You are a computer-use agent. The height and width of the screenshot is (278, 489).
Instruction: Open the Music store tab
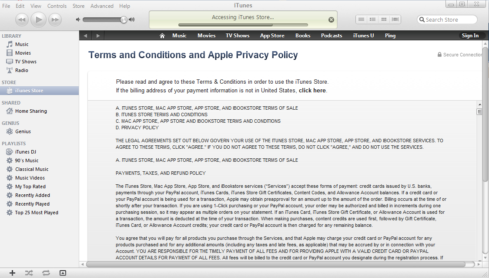click(179, 36)
